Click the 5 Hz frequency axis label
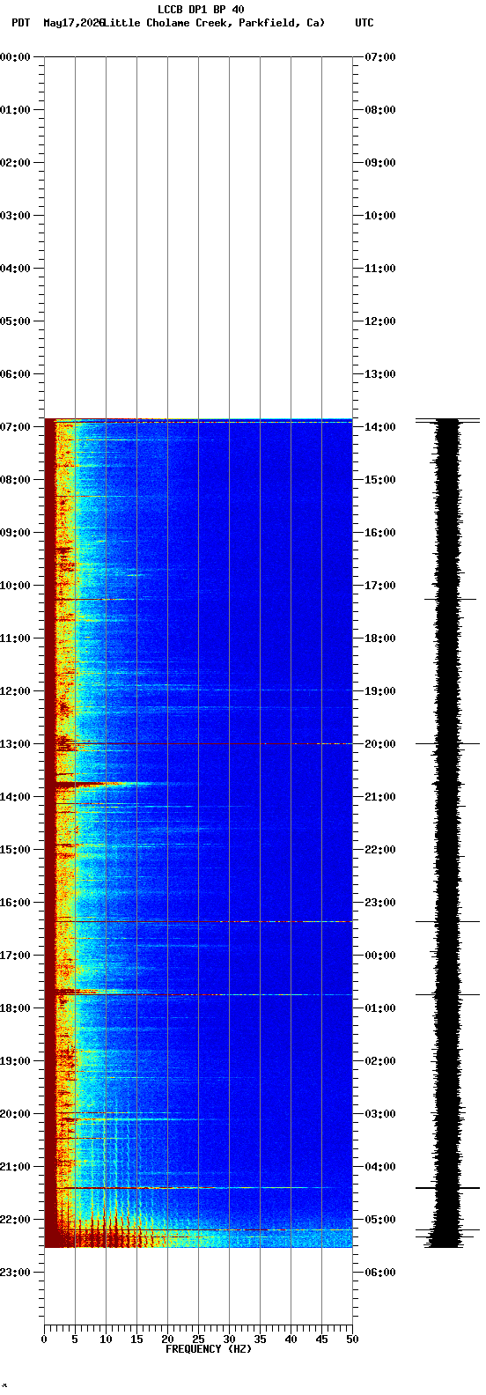Viewport: 486px width, 1395px height. tap(75, 1340)
